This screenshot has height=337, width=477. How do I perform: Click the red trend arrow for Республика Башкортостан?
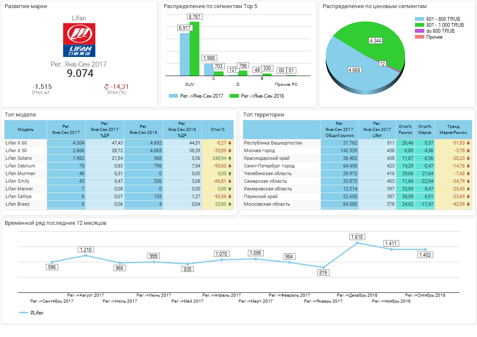tap(468, 143)
